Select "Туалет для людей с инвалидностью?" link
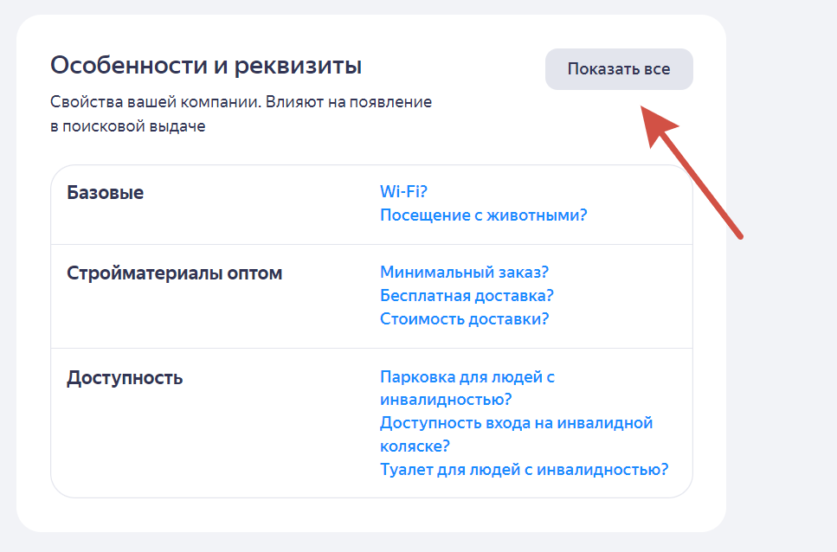 524,470
